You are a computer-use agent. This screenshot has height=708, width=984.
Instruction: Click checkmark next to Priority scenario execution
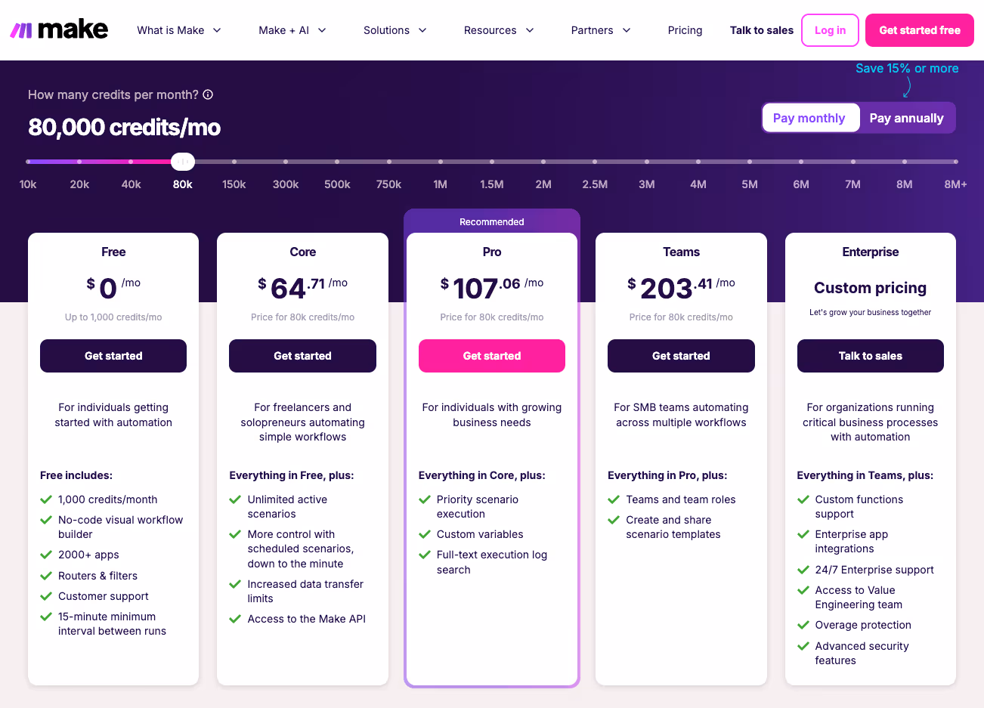click(x=425, y=499)
